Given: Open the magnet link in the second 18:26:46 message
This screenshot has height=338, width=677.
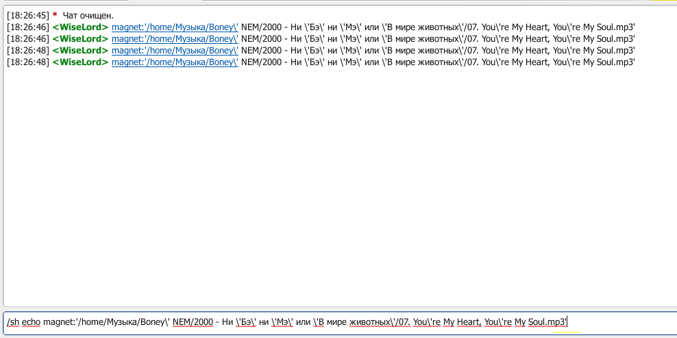Looking at the screenshot, I should tap(175, 39).
